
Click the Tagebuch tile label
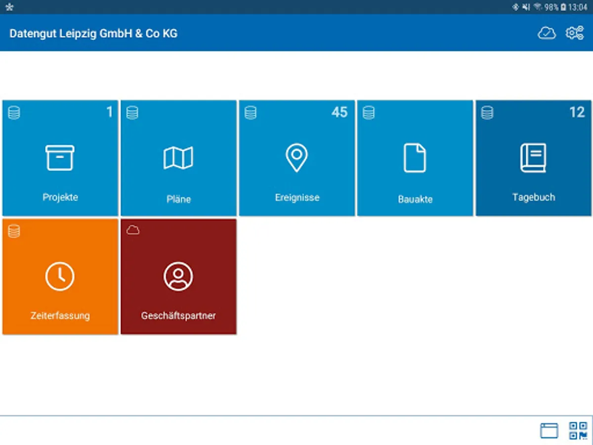(534, 197)
